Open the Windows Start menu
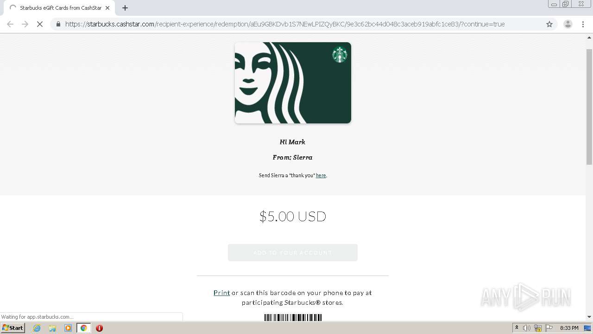The height and width of the screenshot is (334, 593). [13, 328]
